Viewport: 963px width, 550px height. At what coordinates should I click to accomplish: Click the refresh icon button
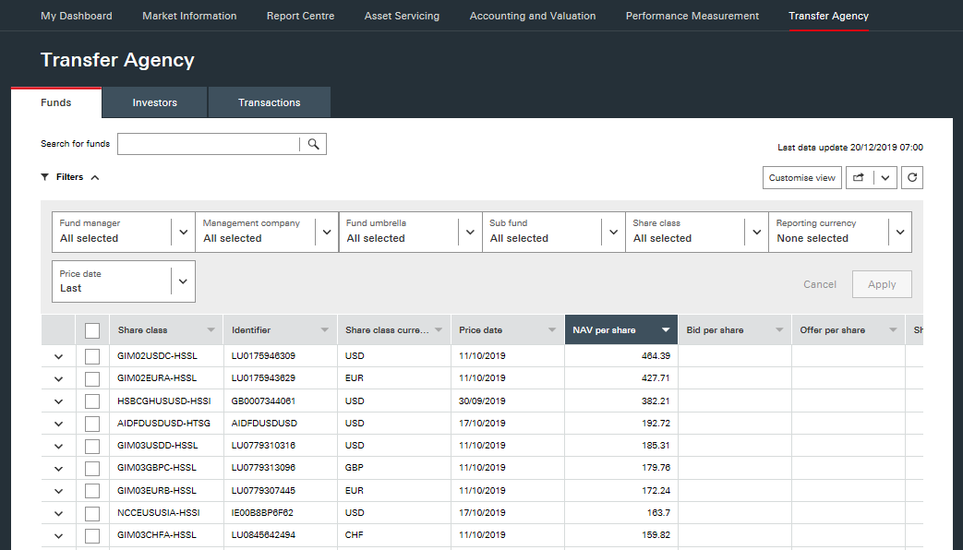coord(911,178)
